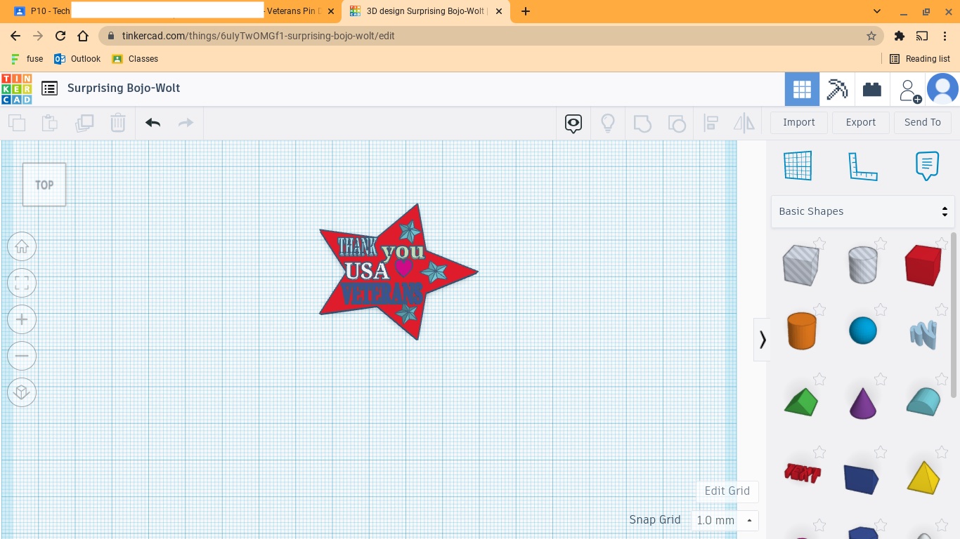
Task: Pick the red Box shape
Action: [923, 265]
